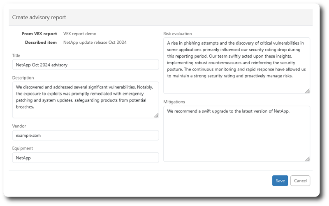Click inside the Description text area
The image size is (329, 206).
pos(86,100)
